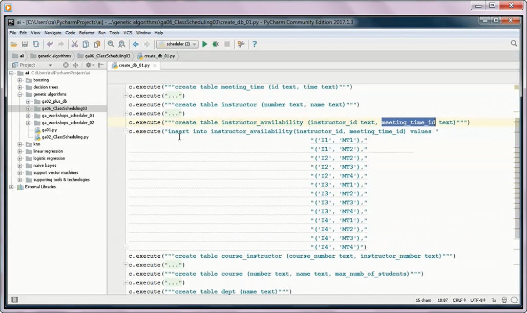527x313 pixels.
Task: Unfold collapsed code under the meeting_time table line
Action: 125,96
